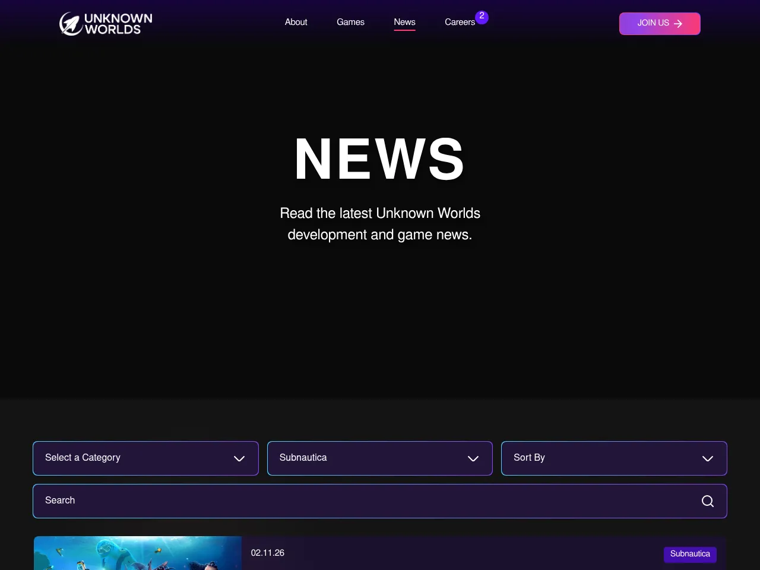760x570 pixels.
Task: Click the arrow icon inside JOIN US button
Action: [x=677, y=24]
